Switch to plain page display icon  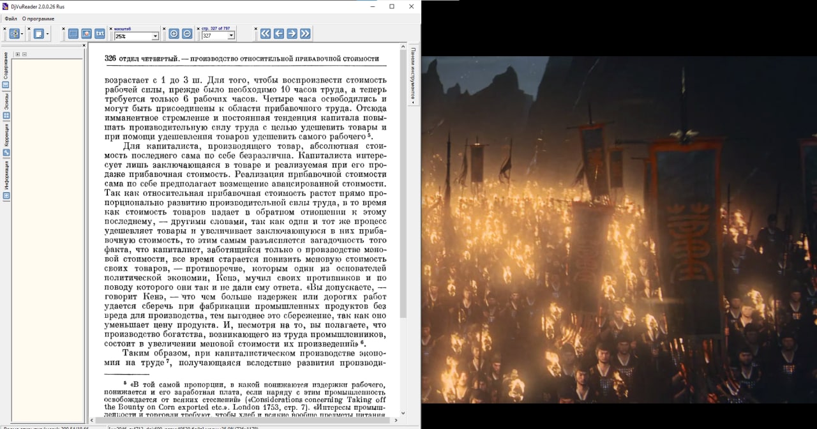tap(73, 34)
